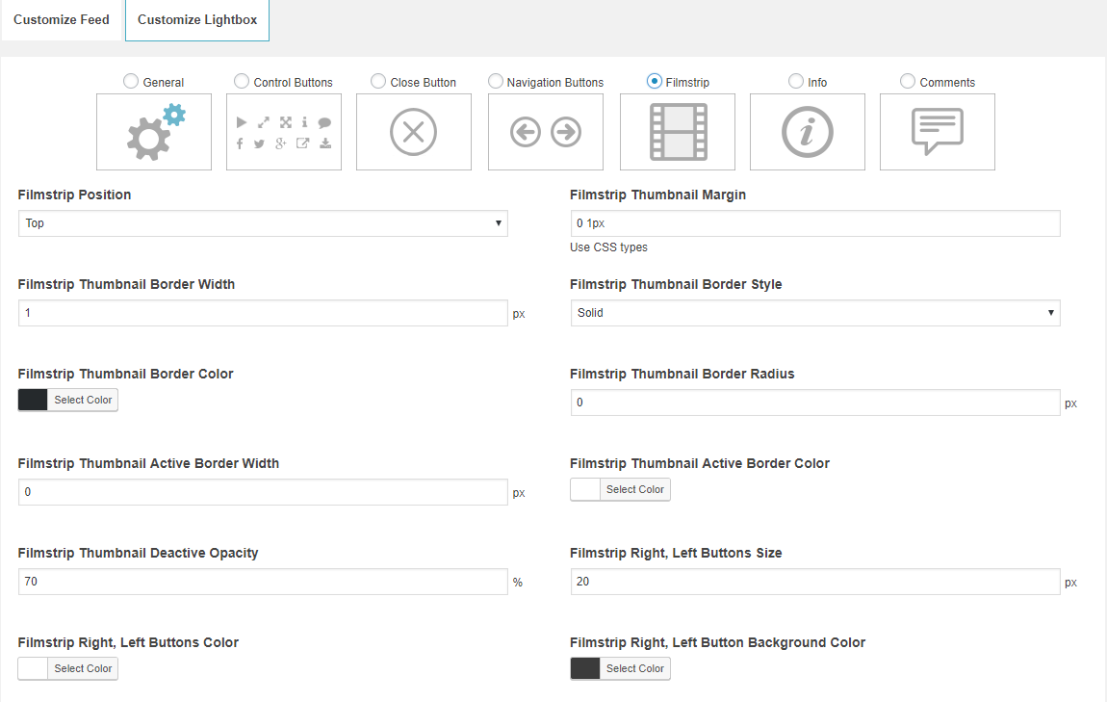Click Select Color for Thumbnail Border Color
The height and width of the screenshot is (702, 1107).
coord(83,400)
